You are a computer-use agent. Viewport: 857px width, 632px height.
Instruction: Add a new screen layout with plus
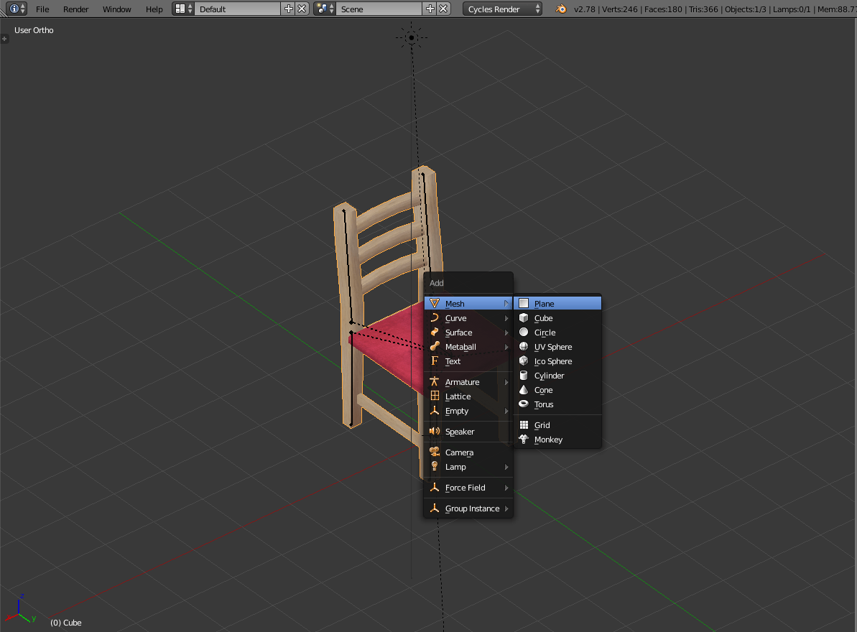pos(289,9)
